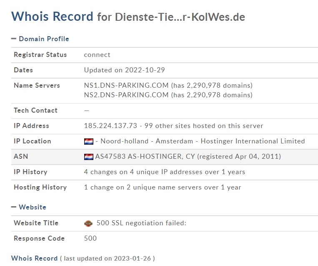Image resolution: width=318 pixels, height=266 pixels.
Task: Click the Domain Profile section heading
Action: pos(44,39)
